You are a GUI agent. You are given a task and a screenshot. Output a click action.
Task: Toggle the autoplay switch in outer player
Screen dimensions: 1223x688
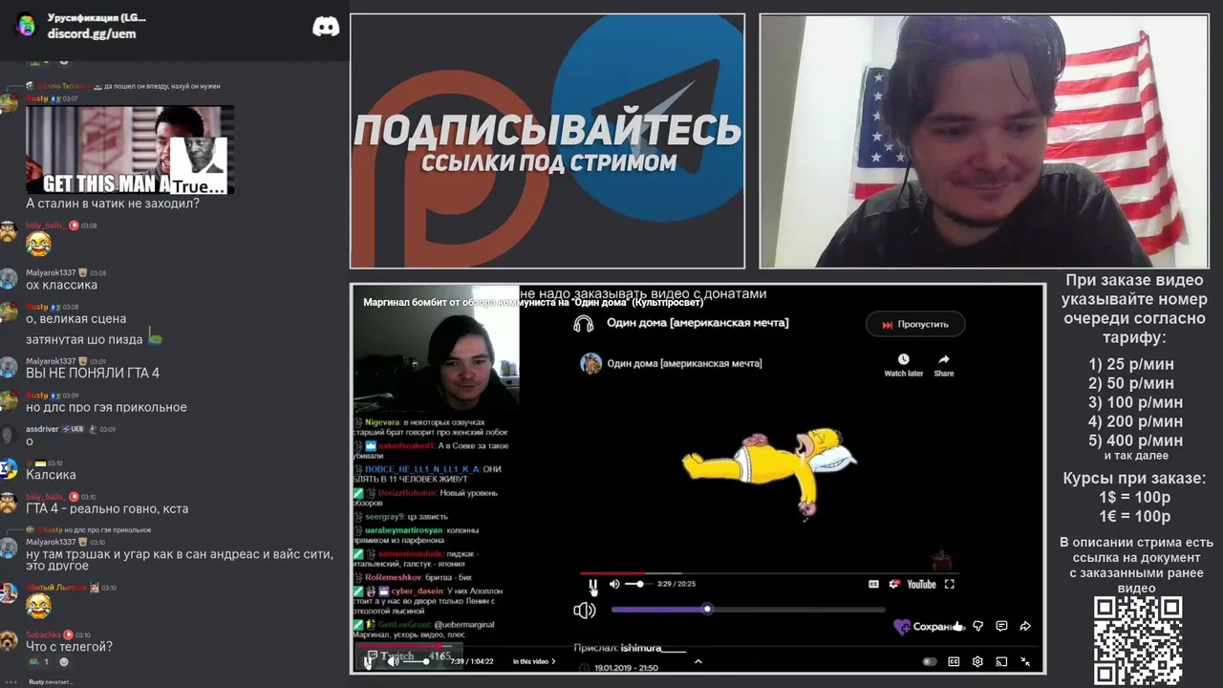coord(930,661)
